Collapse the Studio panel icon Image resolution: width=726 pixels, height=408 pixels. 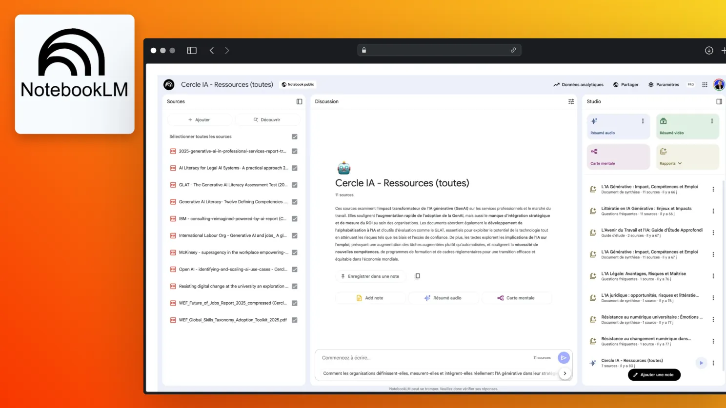coord(719,101)
